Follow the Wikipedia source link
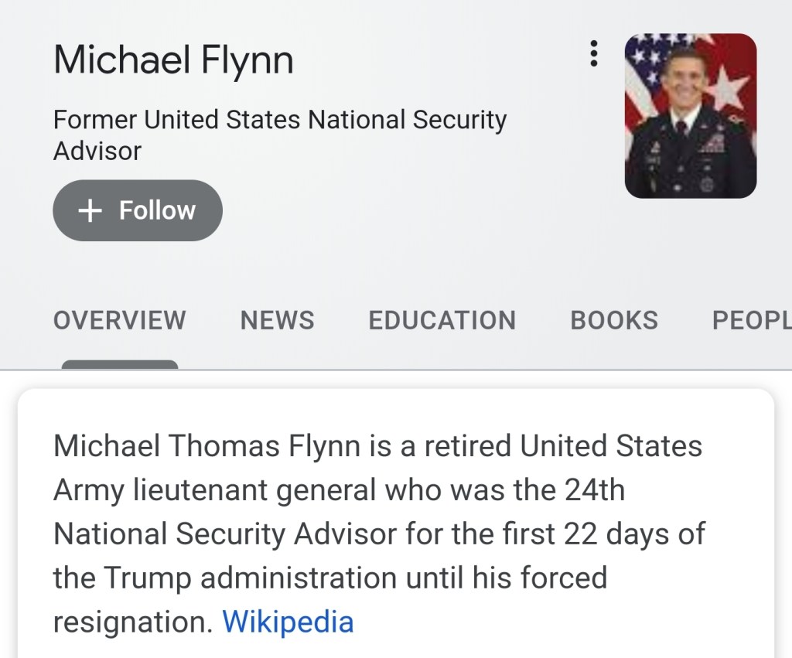 (288, 622)
